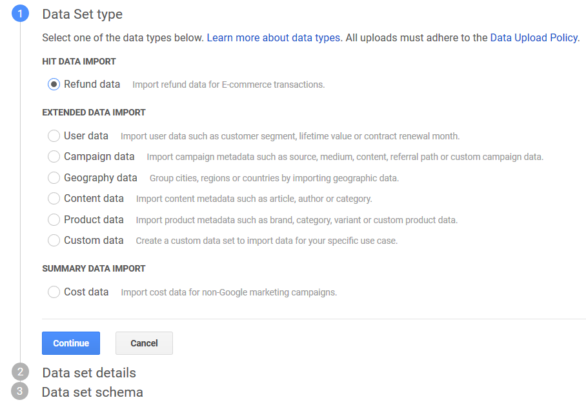This screenshot has width=586, height=409.
Task: Open the Data Upload Policy link
Action: point(533,38)
